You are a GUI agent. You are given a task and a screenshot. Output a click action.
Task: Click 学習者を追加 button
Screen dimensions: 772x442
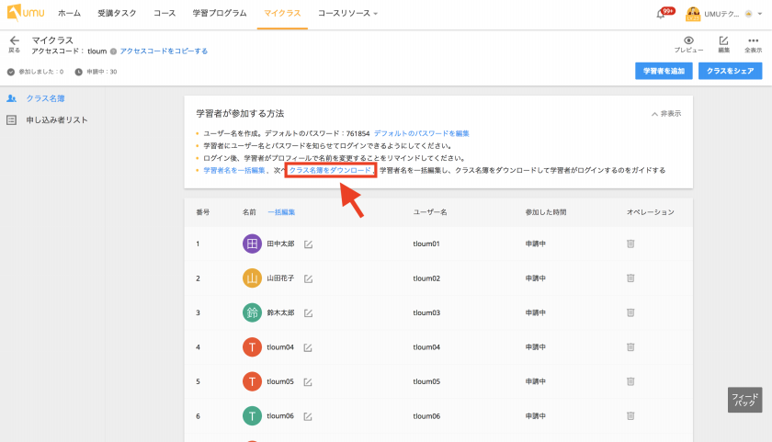coord(664,71)
